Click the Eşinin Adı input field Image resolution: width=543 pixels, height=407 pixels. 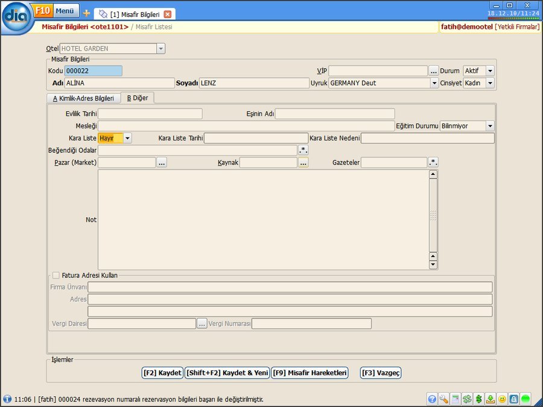click(x=335, y=114)
